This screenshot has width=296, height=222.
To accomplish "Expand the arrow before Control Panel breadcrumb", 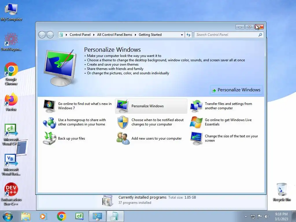I will (x=66, y=35).
